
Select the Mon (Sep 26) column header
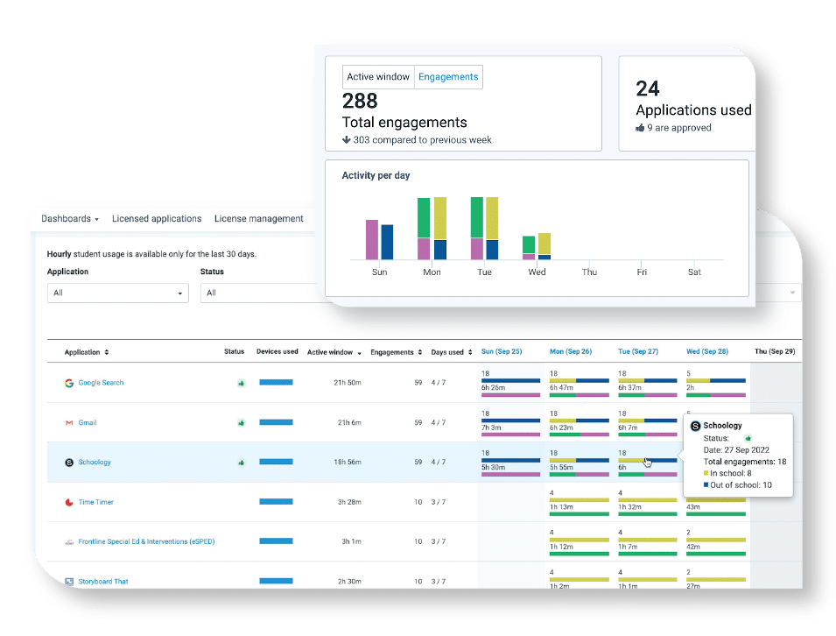[x=571, y=351]
